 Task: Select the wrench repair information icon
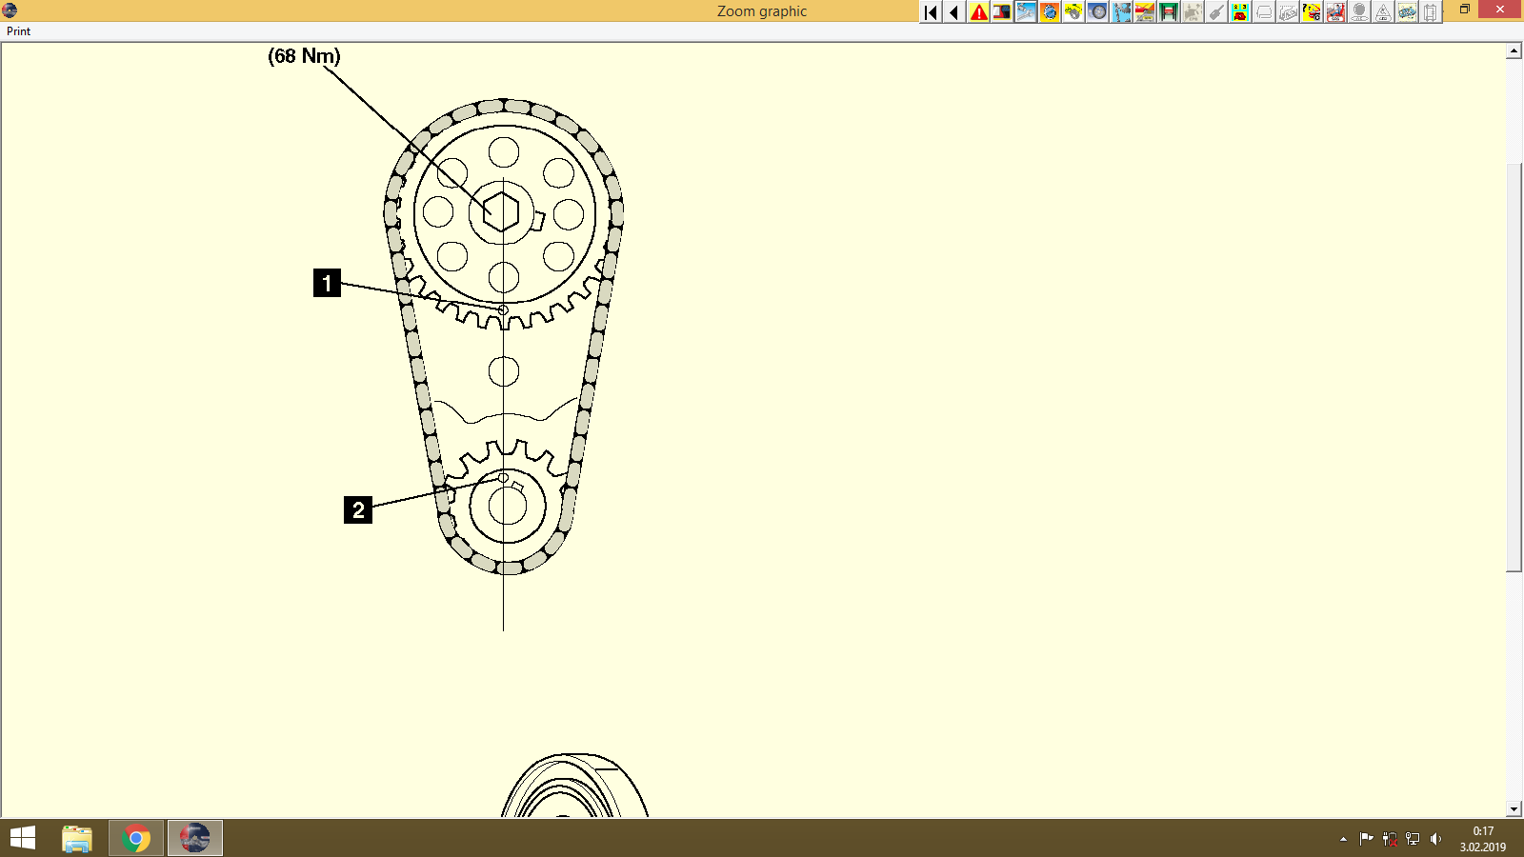click(x=1027, y=11)
